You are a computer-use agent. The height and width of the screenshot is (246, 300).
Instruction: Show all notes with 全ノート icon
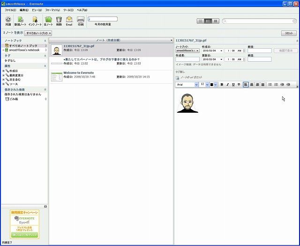coord(48,21)
